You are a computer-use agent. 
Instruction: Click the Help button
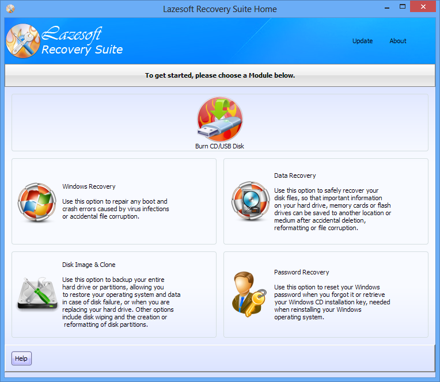[x=22, y=358]
